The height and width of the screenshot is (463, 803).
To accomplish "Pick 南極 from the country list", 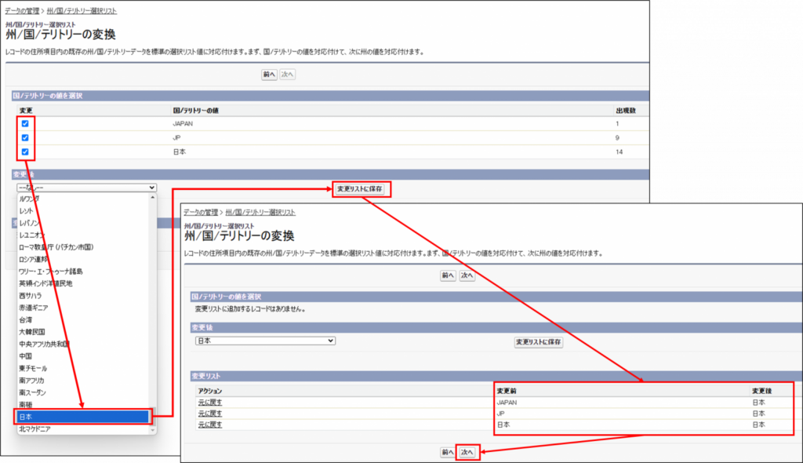I will [27, 405].
